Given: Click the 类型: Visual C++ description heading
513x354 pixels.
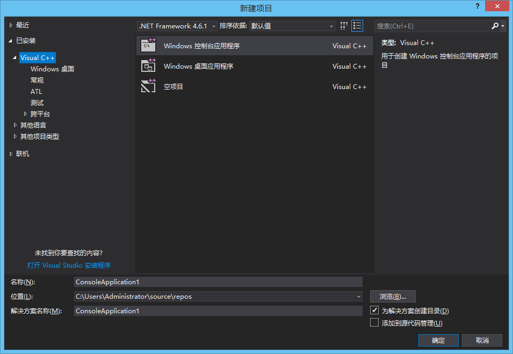Looking at the screenshot, I should 408,43.
